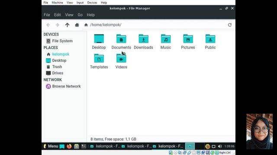
Task: Open VirtualBox Devices menu
Action: pyautogui.click(x=92, y=3)
